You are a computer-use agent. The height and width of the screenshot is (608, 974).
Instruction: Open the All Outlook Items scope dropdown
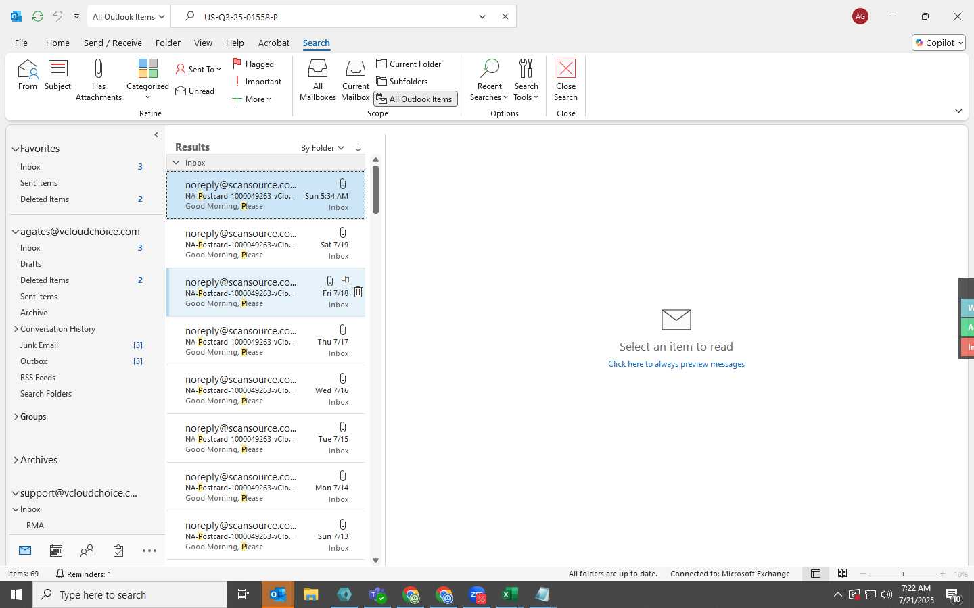point(128,16)
